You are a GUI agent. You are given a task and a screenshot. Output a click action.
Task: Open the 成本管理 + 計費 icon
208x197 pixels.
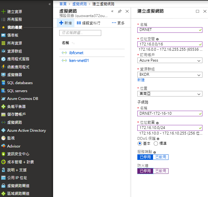point(3,162)
